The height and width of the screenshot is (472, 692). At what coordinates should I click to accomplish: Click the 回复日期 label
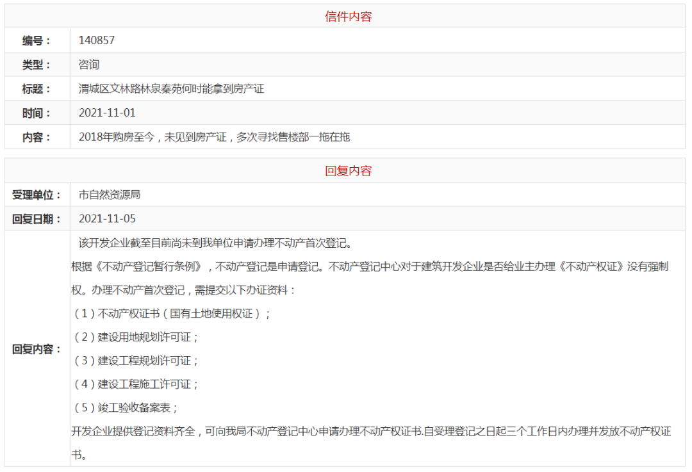point(37,219)
